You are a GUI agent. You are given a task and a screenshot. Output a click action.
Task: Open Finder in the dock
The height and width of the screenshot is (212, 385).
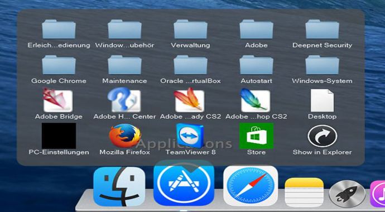coord(119,186)
